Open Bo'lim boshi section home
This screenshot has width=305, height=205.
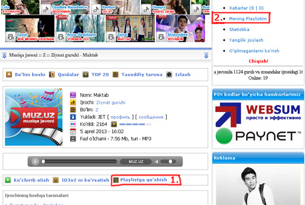point(30,75)
